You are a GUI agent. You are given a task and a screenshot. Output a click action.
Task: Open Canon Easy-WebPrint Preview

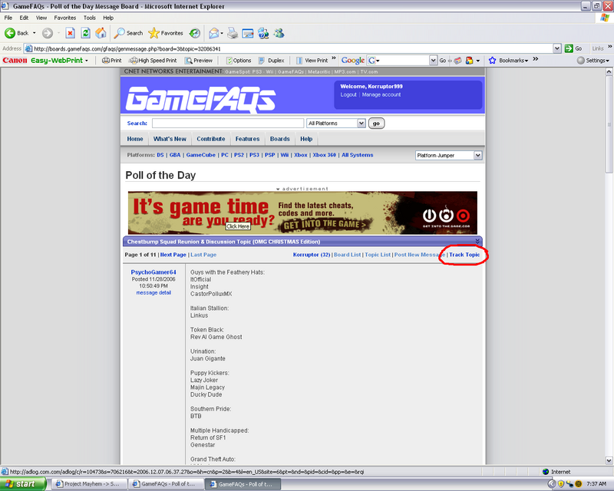198,60
